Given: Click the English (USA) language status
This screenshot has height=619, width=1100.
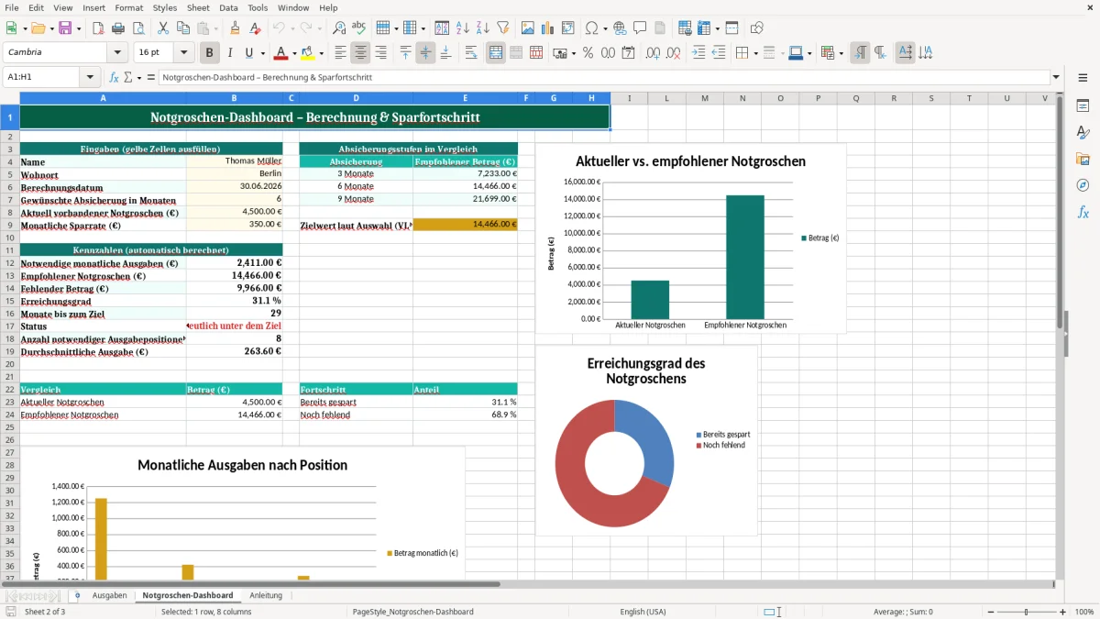Looking at the screenshot, I should click(x=643, y=612).
